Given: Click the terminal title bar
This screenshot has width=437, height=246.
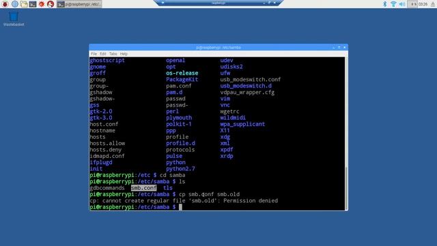Looking at the screenshot, I should (218, 47).
